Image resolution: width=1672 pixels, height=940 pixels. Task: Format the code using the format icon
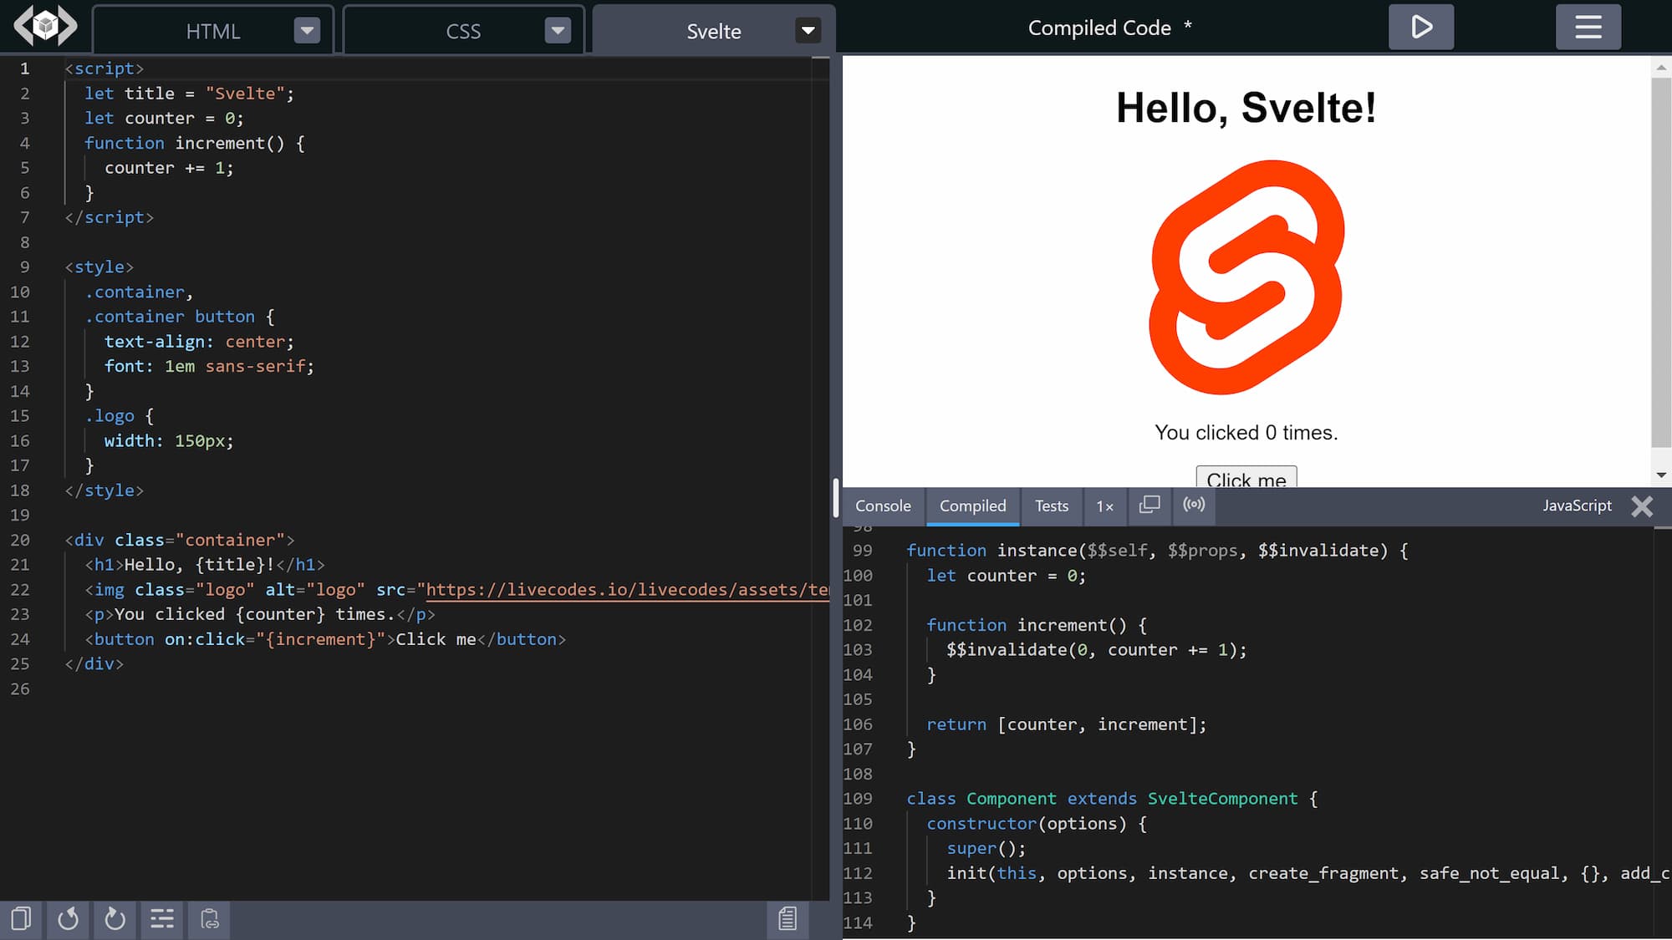coord(161,919)
